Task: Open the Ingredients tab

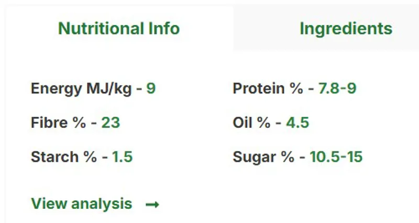Action: tap(346, 29)
